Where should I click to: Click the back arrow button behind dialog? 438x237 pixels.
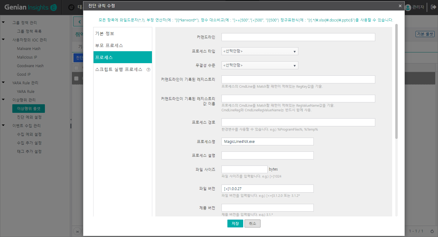(x=79, y=22)
